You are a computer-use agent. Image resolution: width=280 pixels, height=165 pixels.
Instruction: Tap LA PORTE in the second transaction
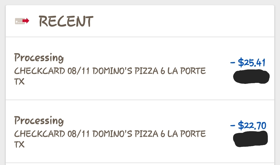[x=187, y=134]
